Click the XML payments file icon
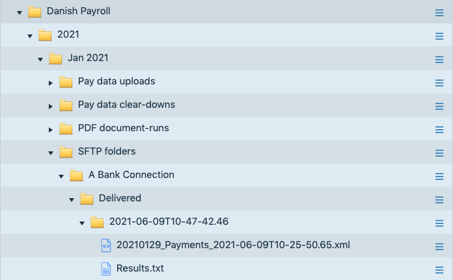The image size is (453, 280). pyautogui.click(x=106, y=245)
